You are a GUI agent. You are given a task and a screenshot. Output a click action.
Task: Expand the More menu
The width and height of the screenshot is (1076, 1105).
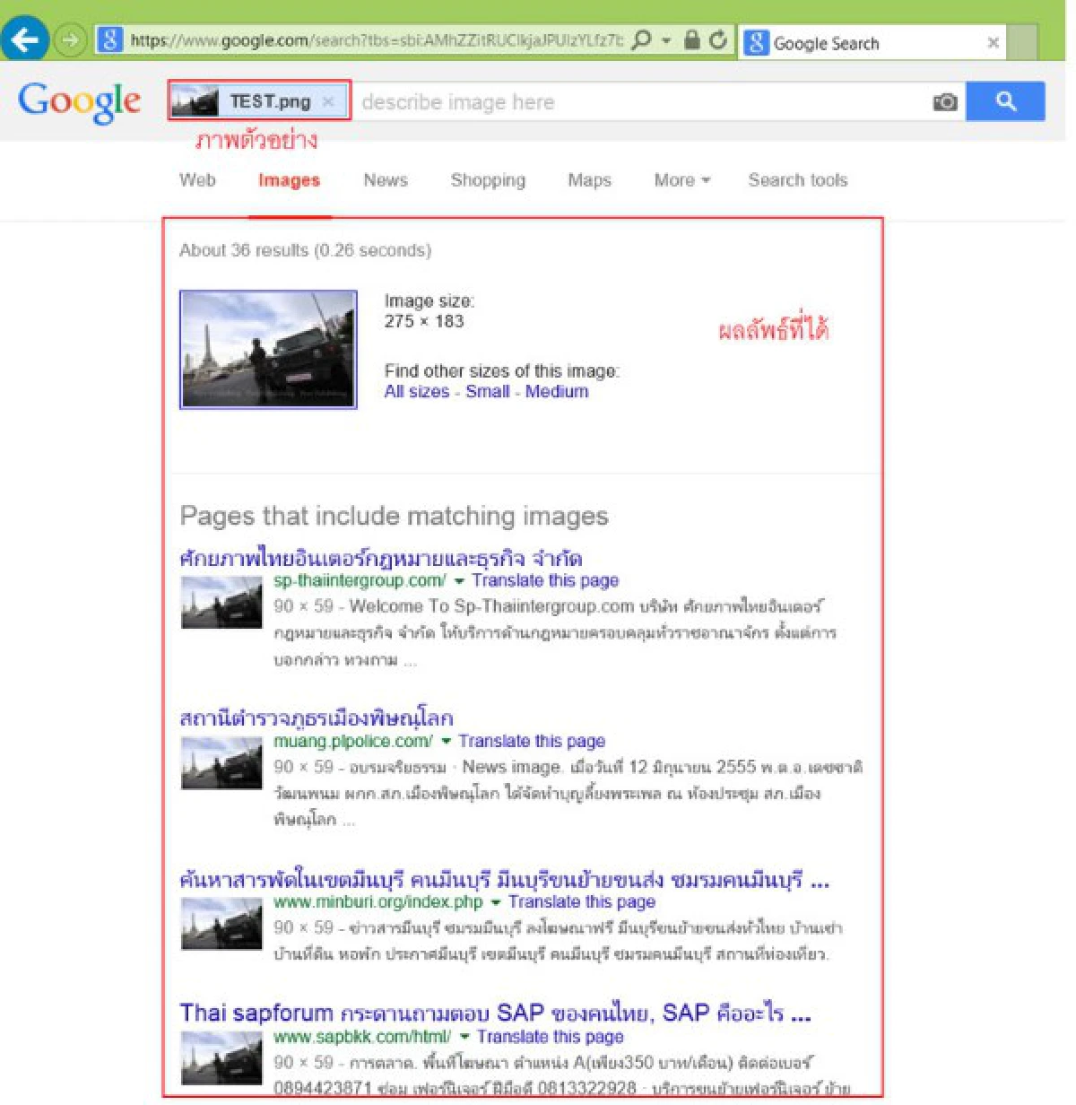pyautogui.click(x=681, y=180)
